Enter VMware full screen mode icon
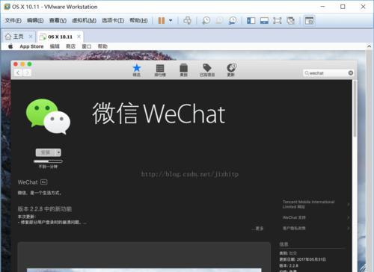 278,20
